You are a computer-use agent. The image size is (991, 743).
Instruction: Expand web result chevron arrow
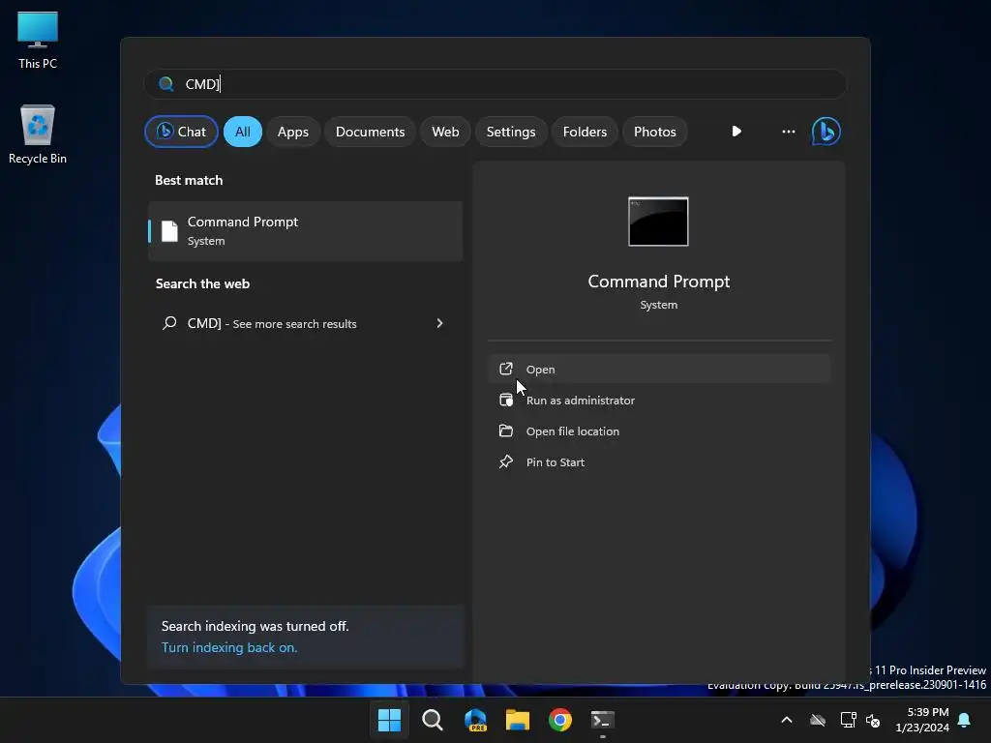pos(440,323)
